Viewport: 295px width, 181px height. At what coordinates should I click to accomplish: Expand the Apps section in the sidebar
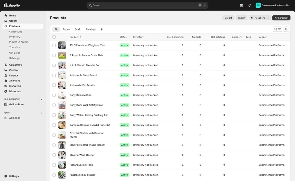[x=41, y=113]
